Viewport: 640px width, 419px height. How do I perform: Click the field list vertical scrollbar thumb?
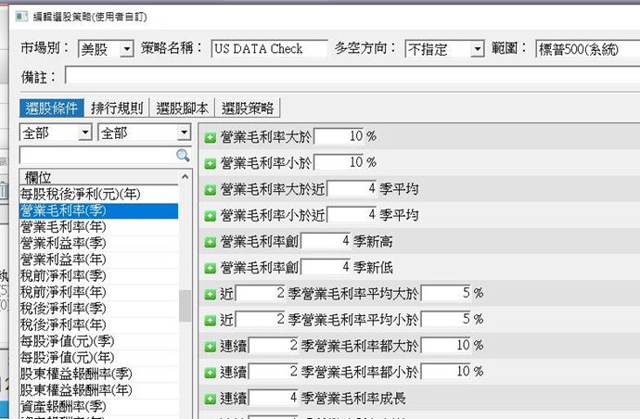pyautogui.click(x=186, y=304)
